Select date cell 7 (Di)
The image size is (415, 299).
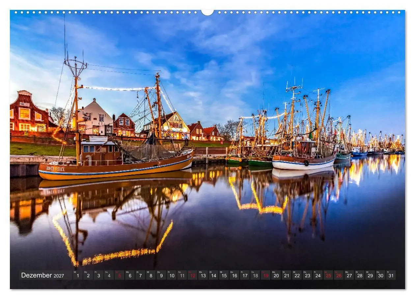coord(140,275)
